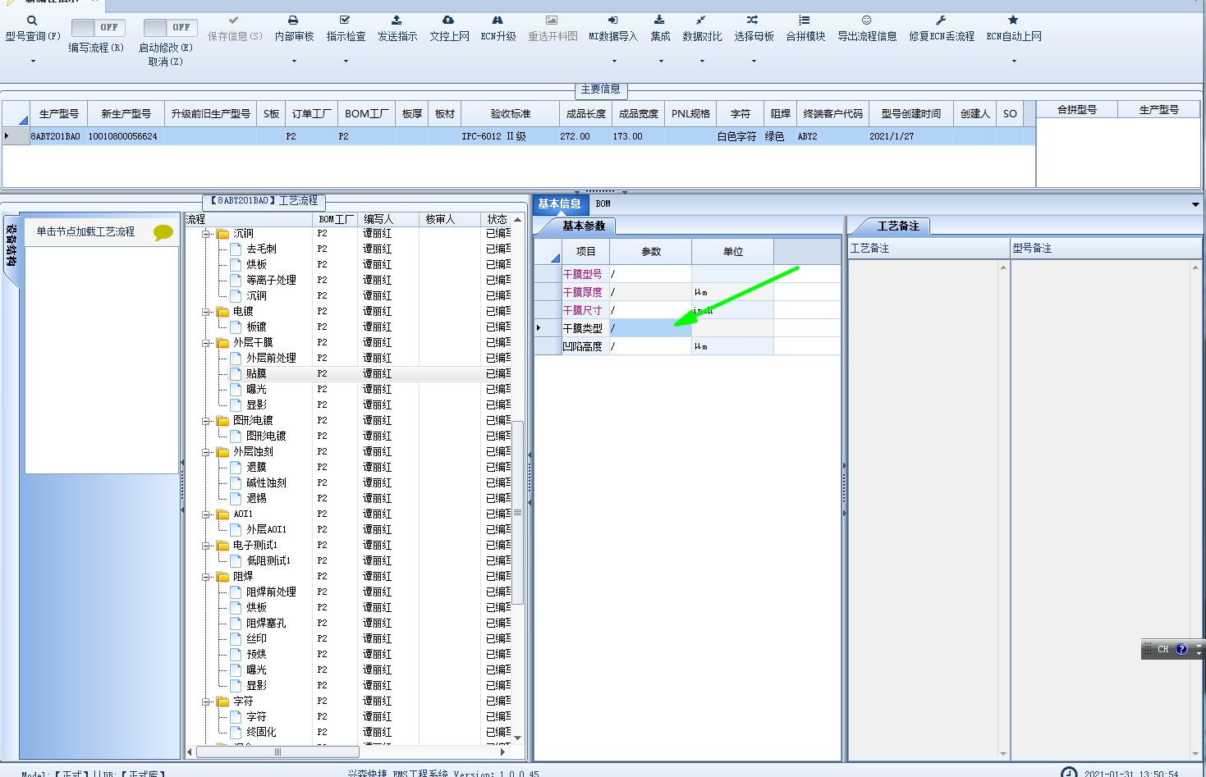
Task: Click the 合拼型号 column header
Action: click(x=1077, y=110)
